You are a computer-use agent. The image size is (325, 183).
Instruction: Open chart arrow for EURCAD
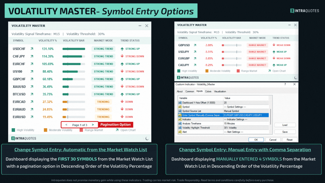coord(32,102)
